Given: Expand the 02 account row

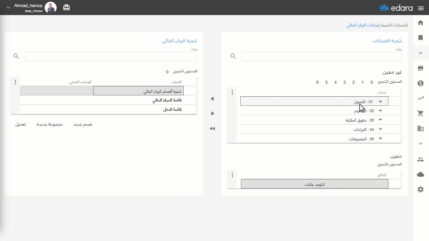Looking at the screenshot, I should click(380, 110).
